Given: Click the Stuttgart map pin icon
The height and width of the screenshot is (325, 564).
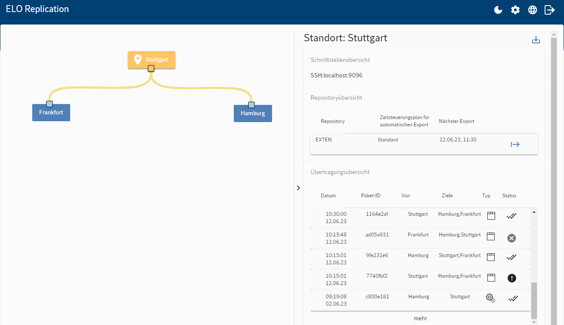Looking at the screenshot, I should tap(138, 60).
